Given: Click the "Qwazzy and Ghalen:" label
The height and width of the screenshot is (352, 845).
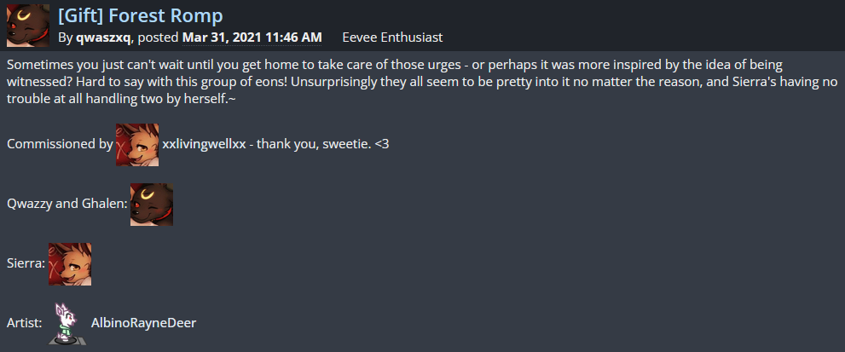Looking at the screenshot, I should pos(67,205).
